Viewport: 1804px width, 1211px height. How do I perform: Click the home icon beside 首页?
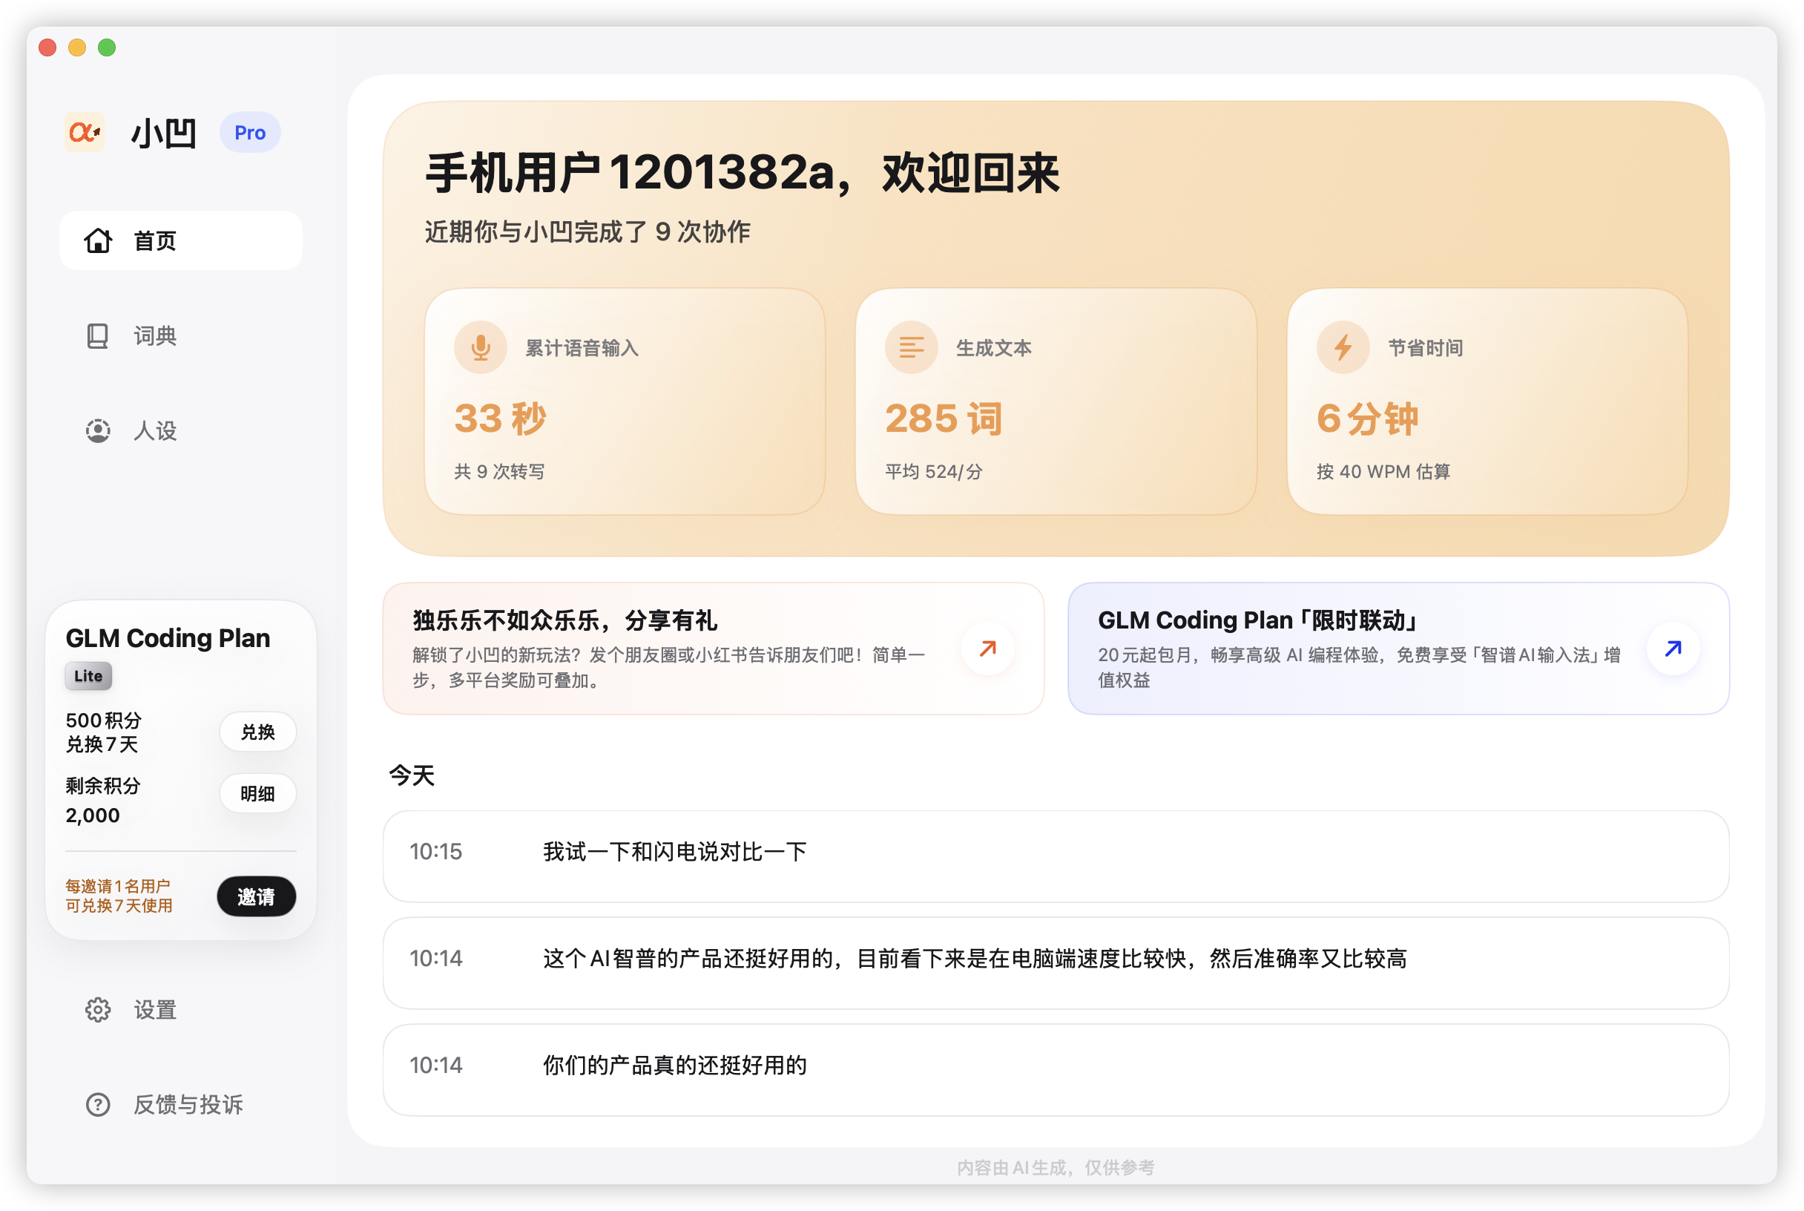[x=98, y=240]
